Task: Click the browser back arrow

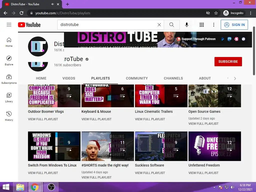Action: [x=5, y=13]
